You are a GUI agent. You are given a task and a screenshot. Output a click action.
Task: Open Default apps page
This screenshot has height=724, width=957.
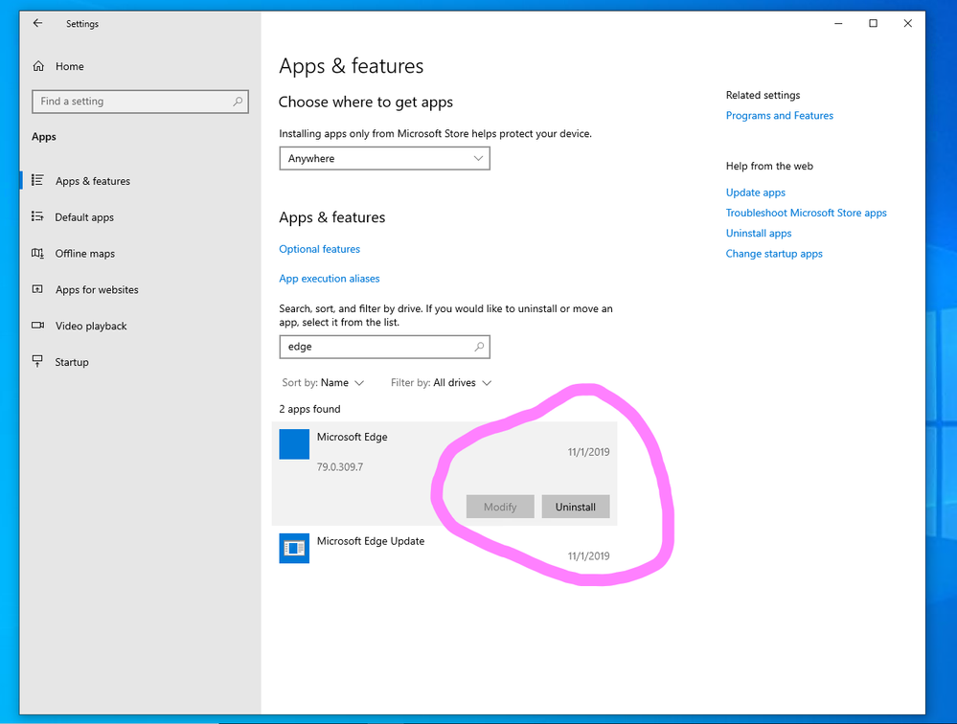point(141,217)
